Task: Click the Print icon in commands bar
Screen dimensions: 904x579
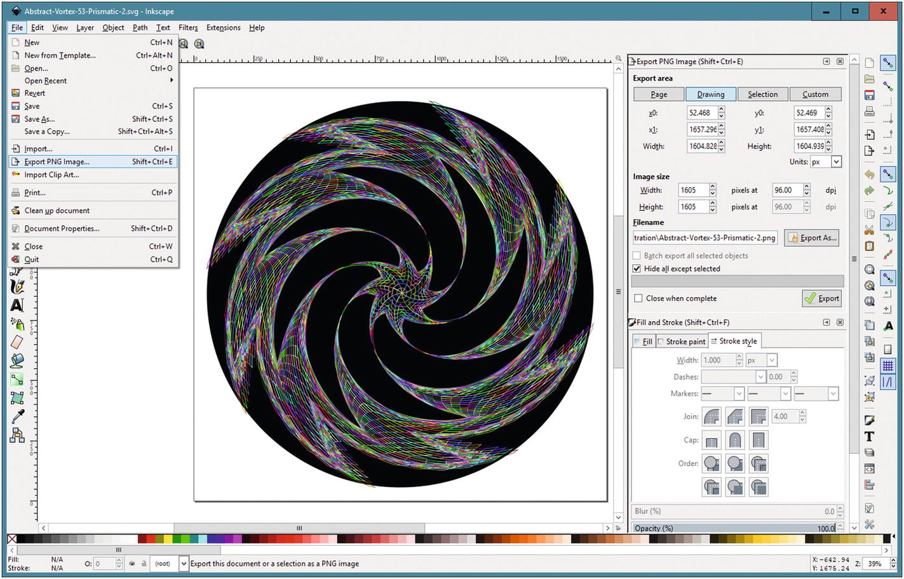Action: (870, 112)
